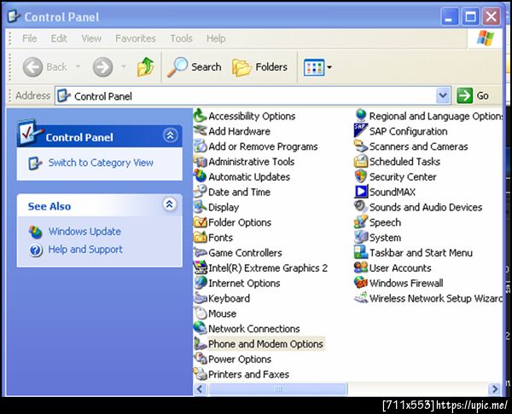The image size is (512, 414).
Task: Open the Wireless Network Setup Wizard icon
Action: pos(361,298)
